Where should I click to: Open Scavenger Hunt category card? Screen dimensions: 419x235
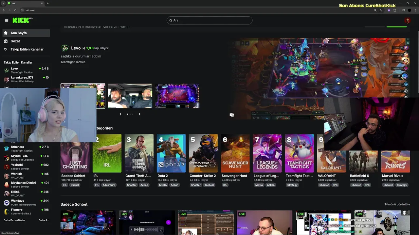[x=235, y=153]
